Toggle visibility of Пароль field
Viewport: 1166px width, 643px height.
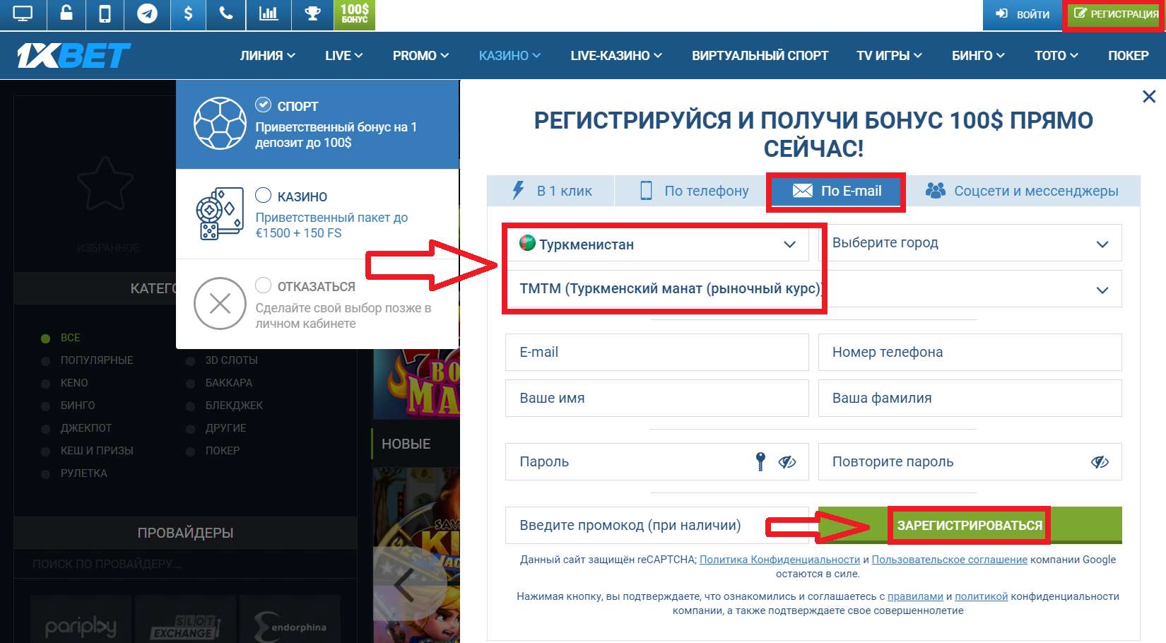pyautogui.click(x=787, y=462)
